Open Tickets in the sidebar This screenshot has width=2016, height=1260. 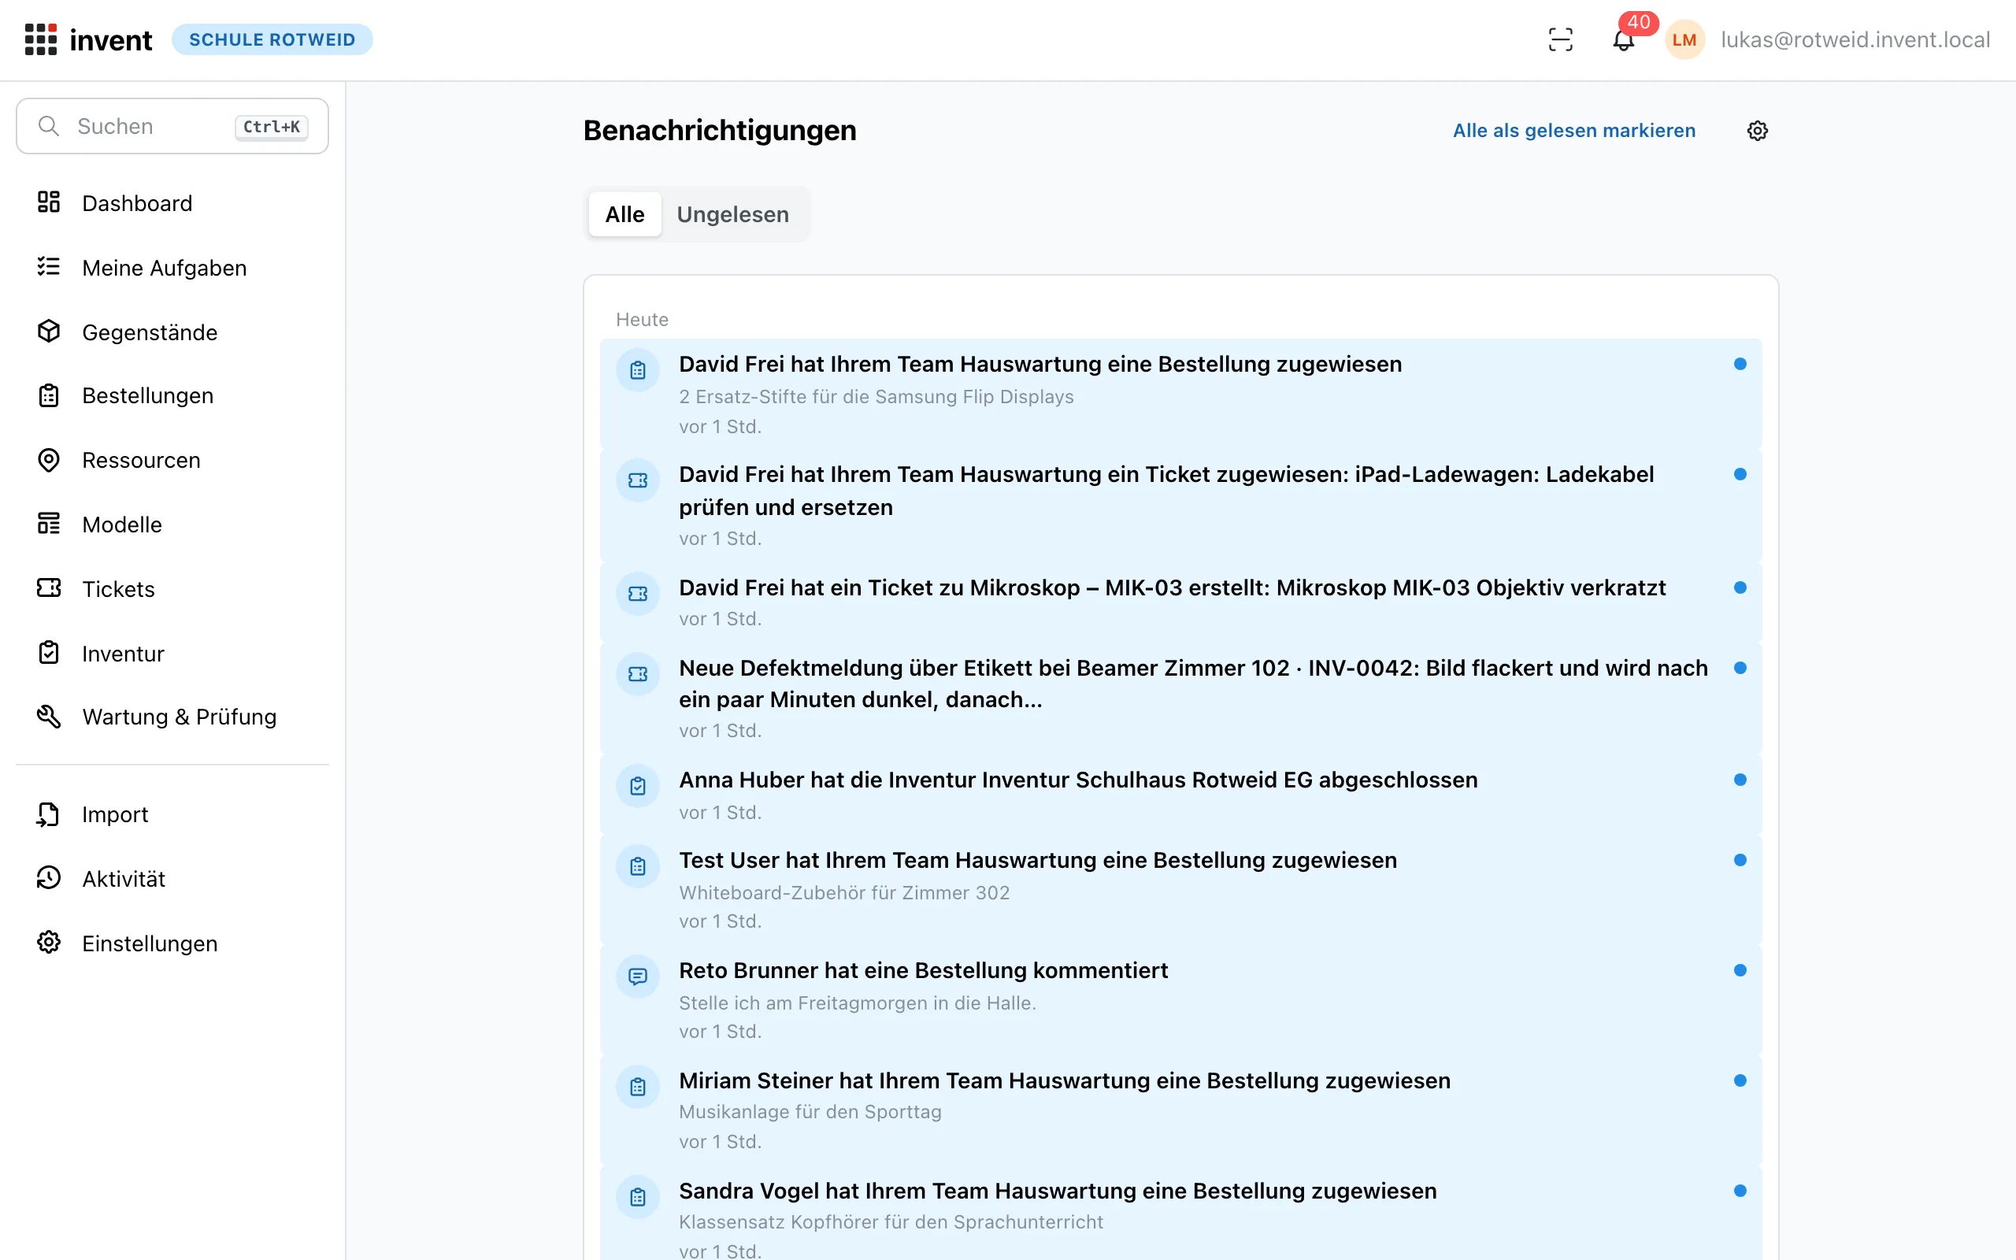coord(172,588)
